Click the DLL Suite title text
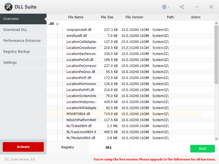219x164 pixels. [x=25, y=7]
